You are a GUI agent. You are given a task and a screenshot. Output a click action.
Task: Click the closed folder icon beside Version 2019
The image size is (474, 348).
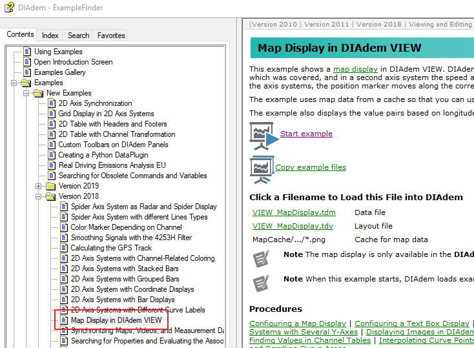coord(50,186)
